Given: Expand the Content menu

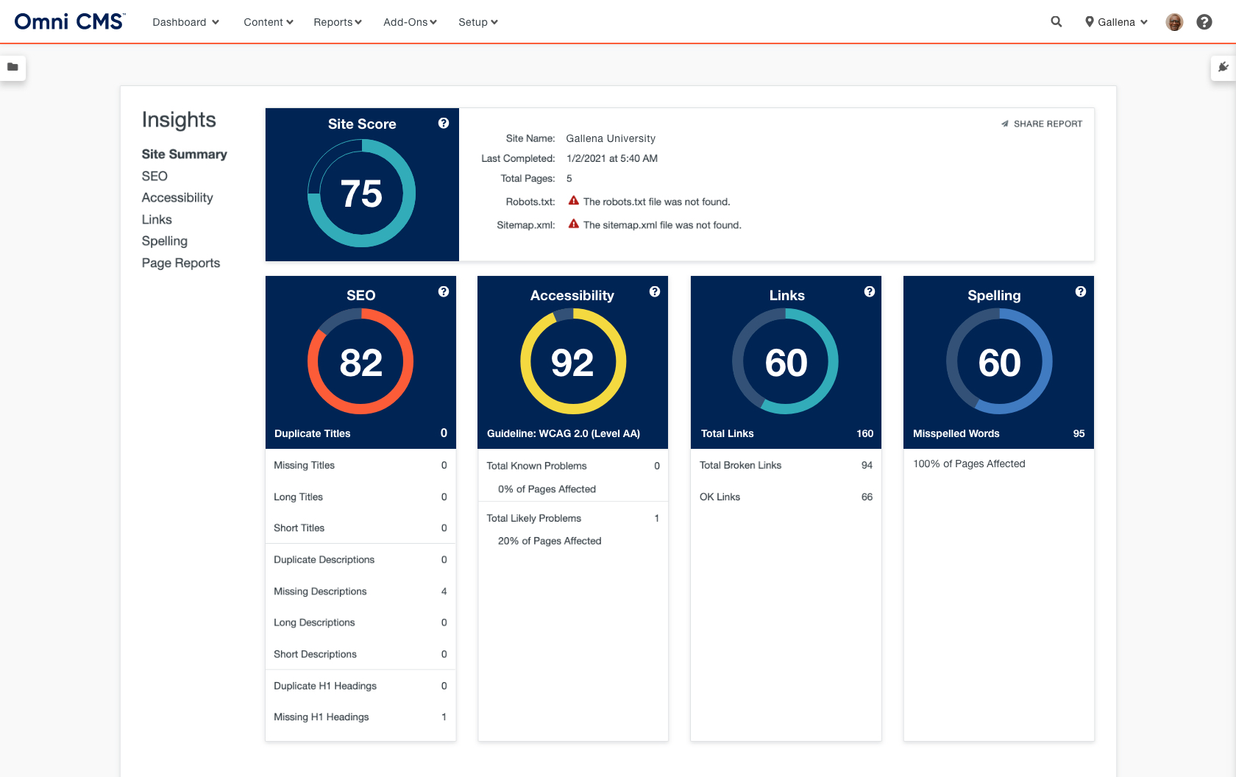Looking at the screenshot, I should 268,22.
